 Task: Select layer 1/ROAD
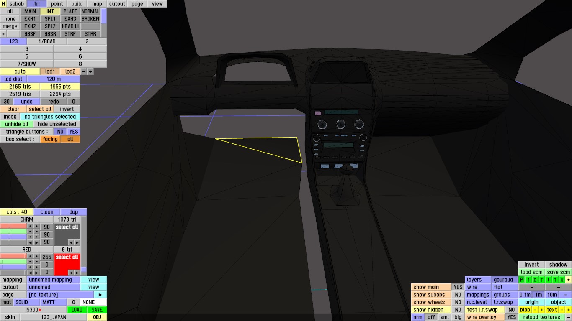47,41
